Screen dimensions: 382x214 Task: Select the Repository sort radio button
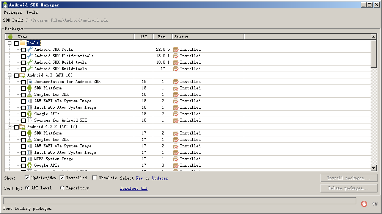(62, 188)
